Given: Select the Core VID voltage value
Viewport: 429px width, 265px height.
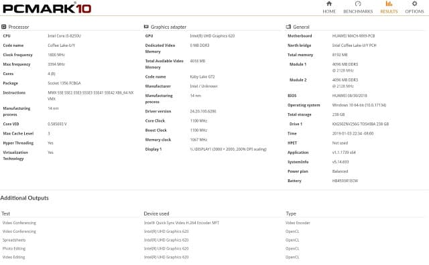Looking at the screenshot, I should point(57,124).
